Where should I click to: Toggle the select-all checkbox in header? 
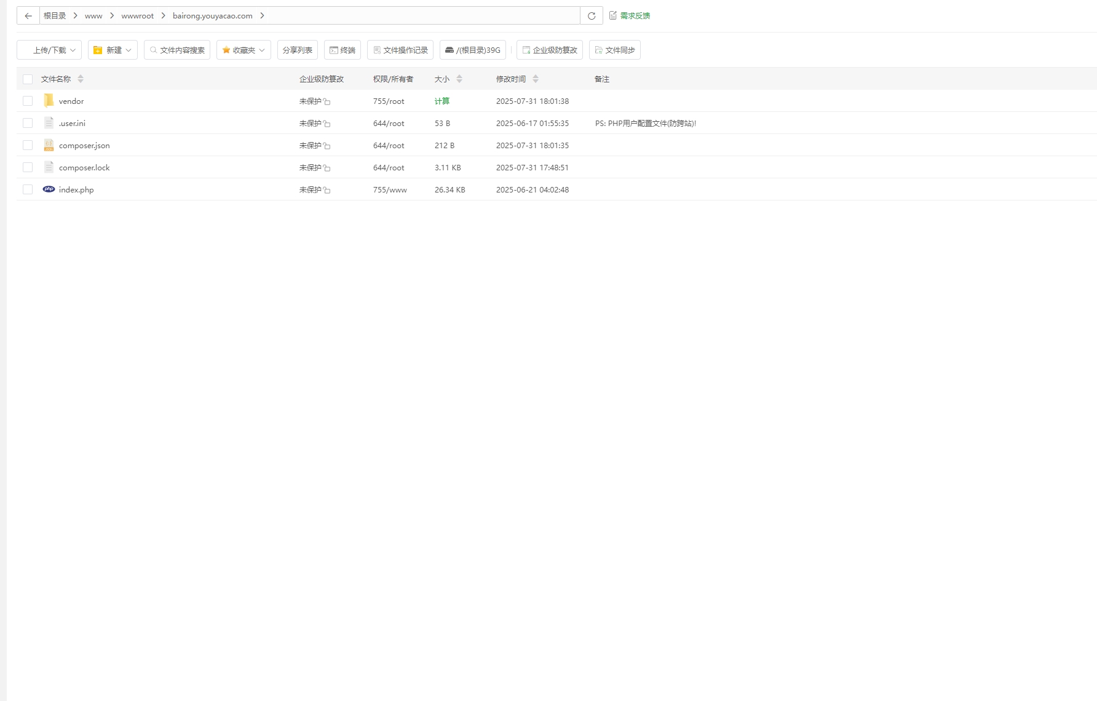[x=28, y=79]
